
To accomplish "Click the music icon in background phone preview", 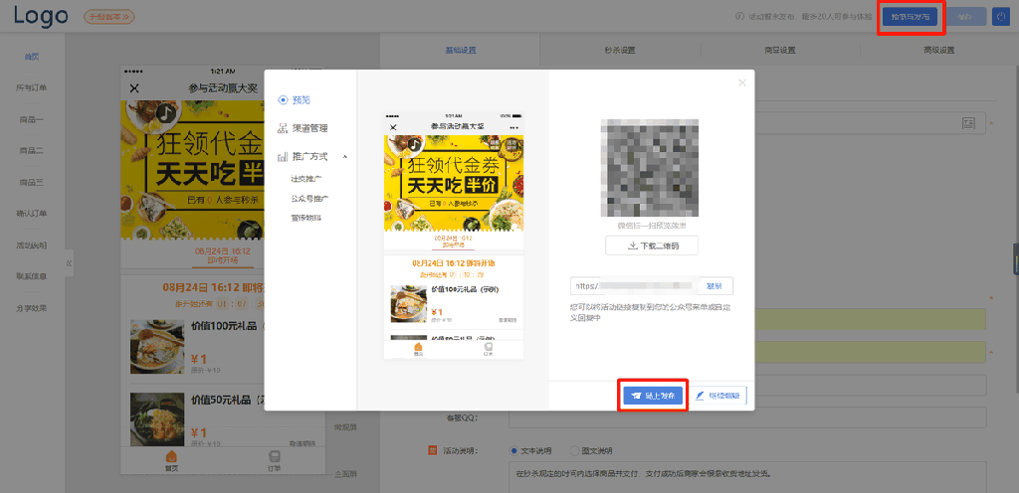I will click(x=167, y=113).
